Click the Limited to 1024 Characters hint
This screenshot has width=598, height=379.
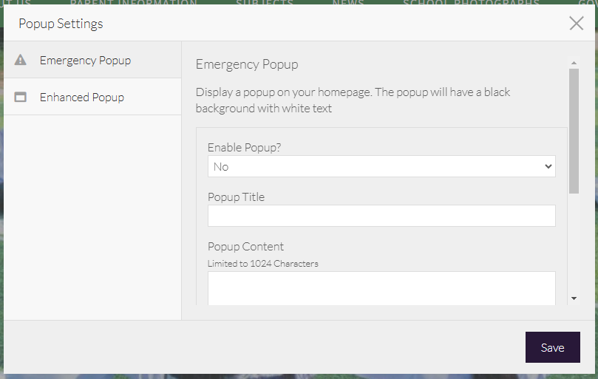coord(262,263)
